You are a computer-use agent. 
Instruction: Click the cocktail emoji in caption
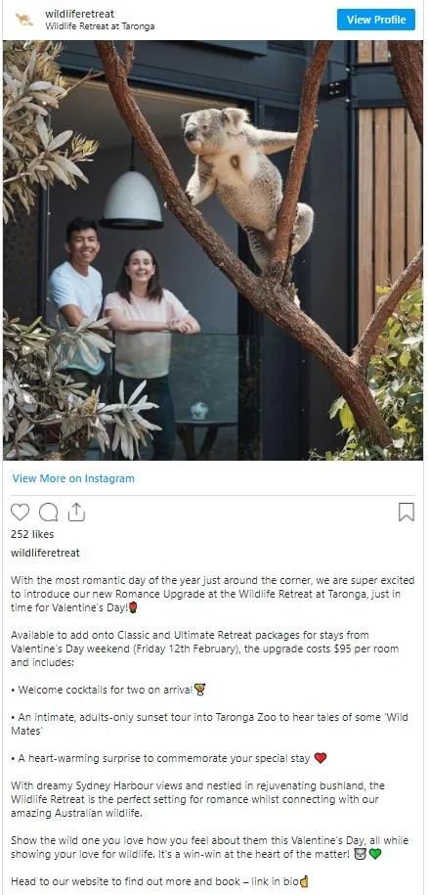pyautogui.click(x=199, y=690)
